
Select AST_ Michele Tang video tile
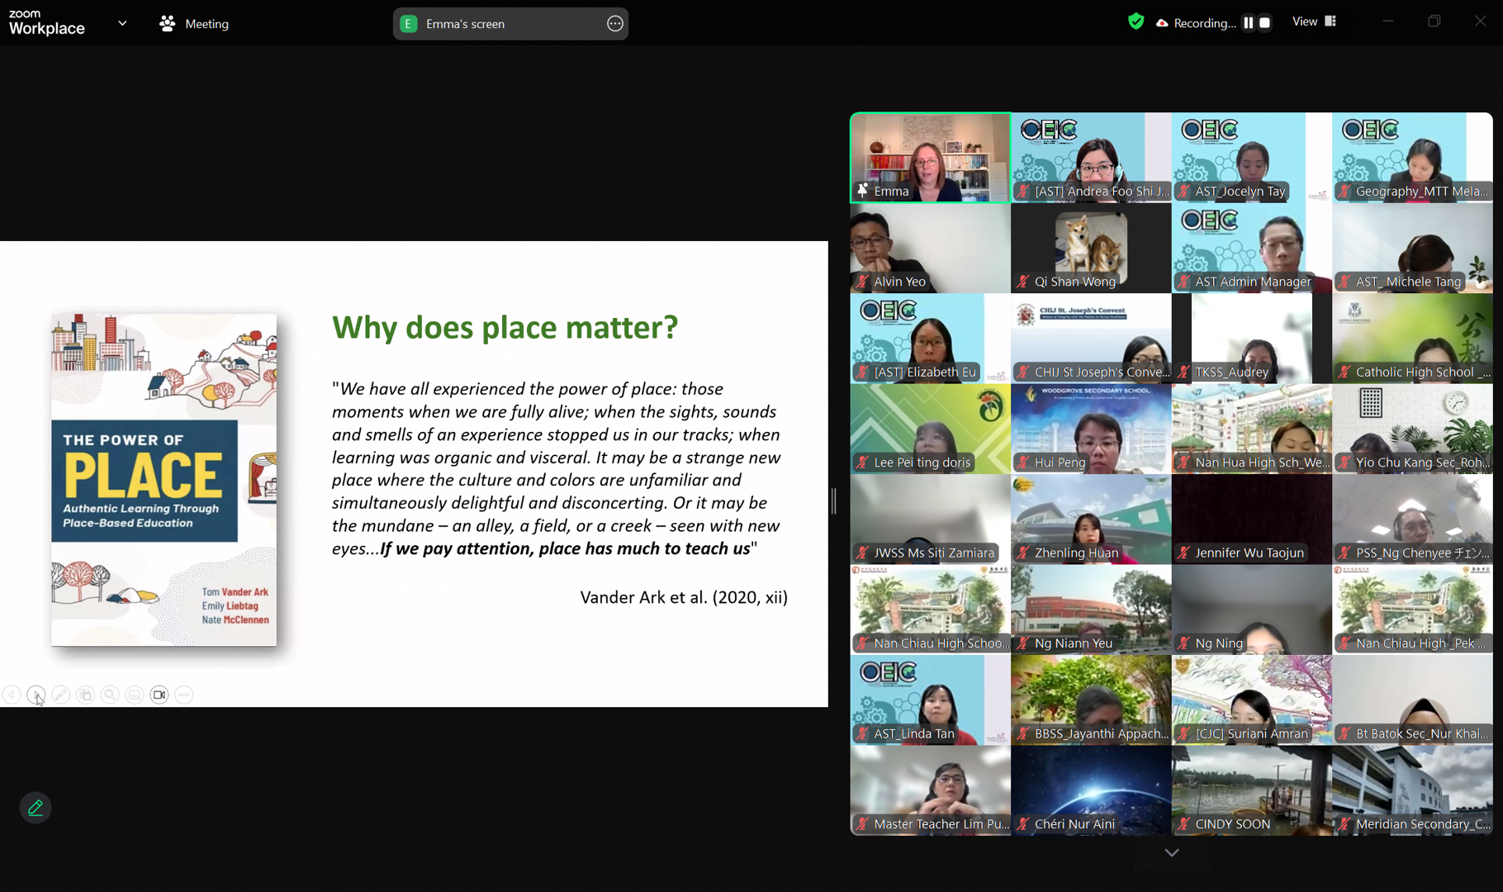(1412, 249)
